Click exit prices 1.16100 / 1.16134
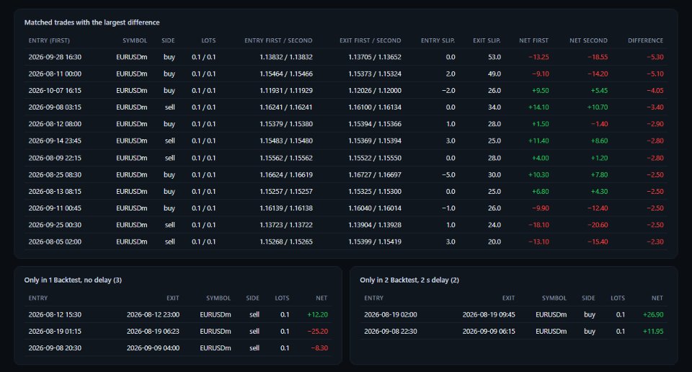The height and width of the screenshot is (372, 692). [375, 107]
